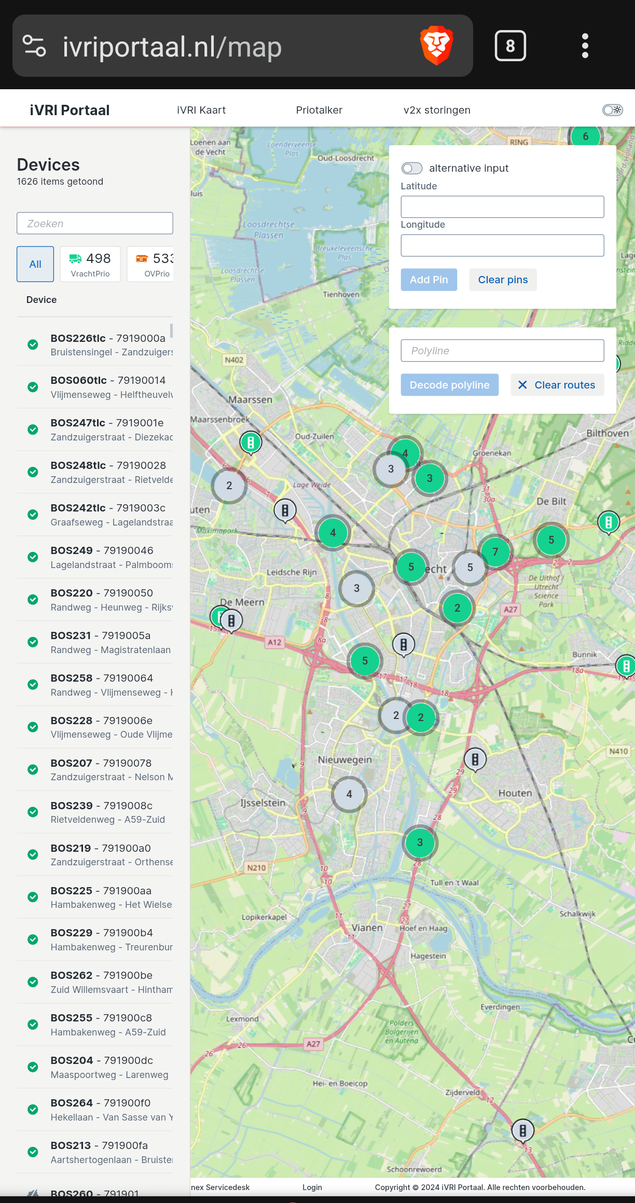Open the Priotalker menu item
This screenshot has width=635, height=1203.
point(319,110)
